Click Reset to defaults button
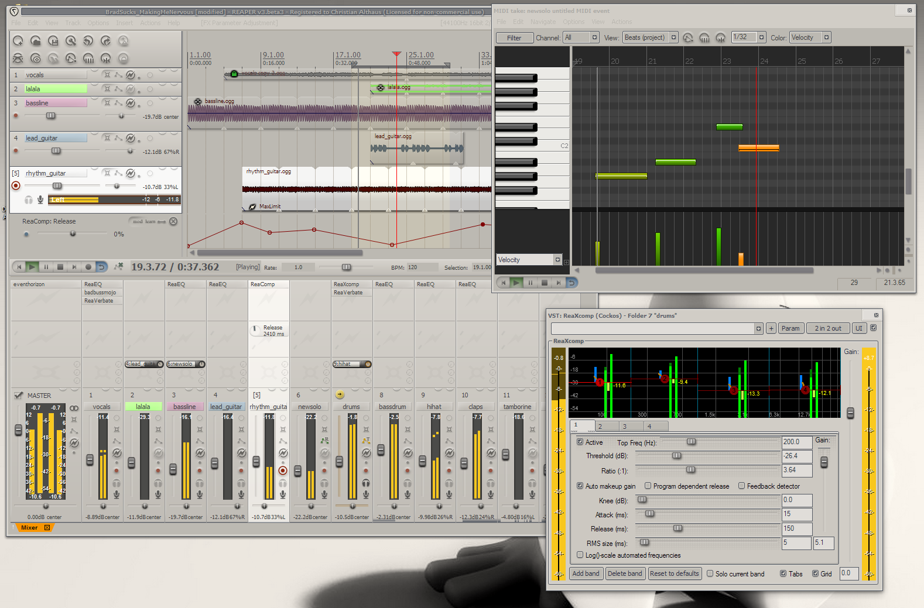 coord(675,573)
